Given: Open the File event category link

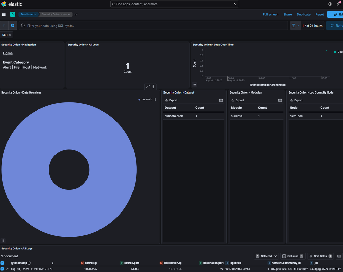Looking at the screenshot, I should pyautogui.click(x=17, y=67).
